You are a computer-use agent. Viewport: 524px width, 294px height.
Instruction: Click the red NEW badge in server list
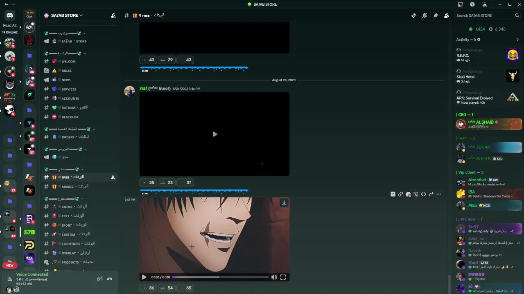pyautogui.click(x=10, y=265)
